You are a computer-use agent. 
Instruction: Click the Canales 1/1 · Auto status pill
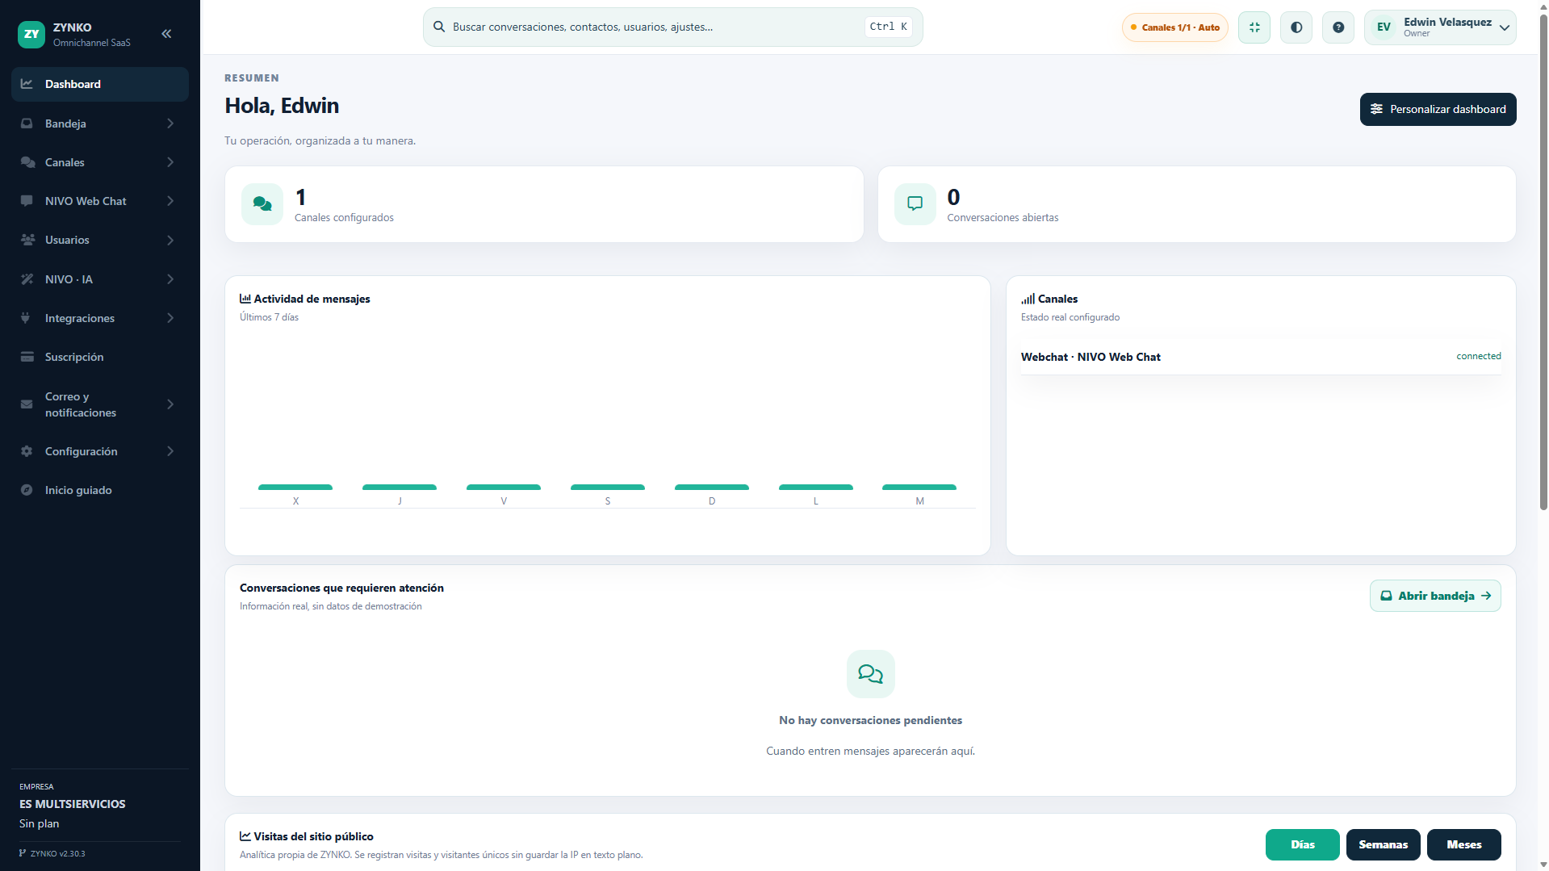point(1174,27)
